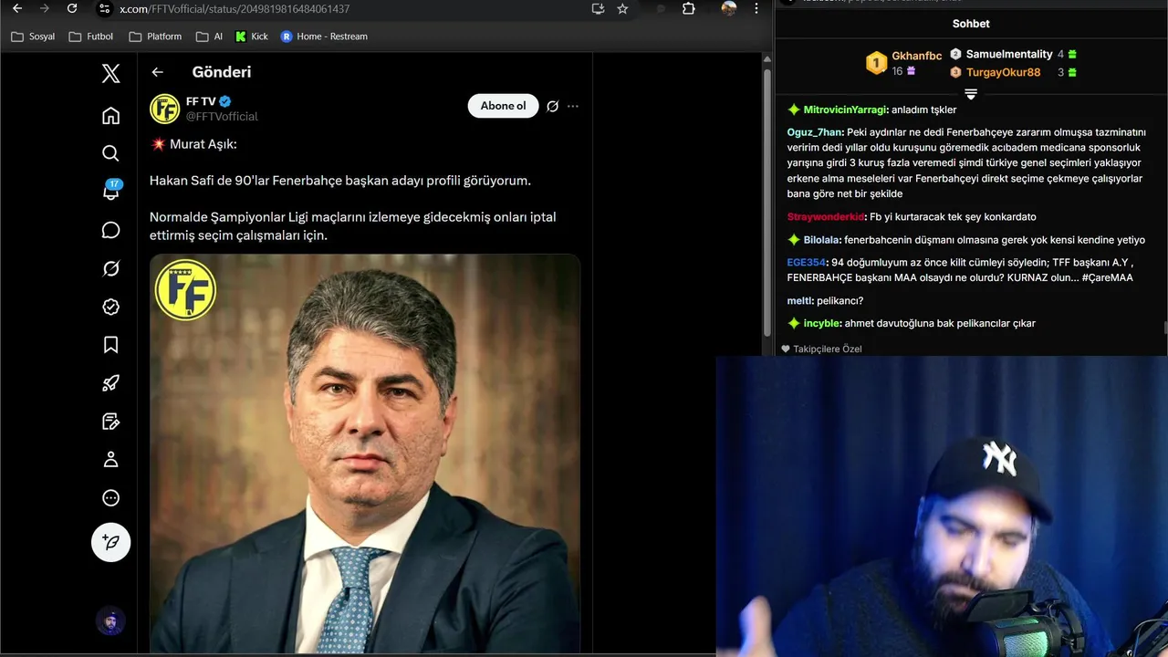The width and height of the screenshot is (1168, 657).
Task: Open Oguz_7han chat username
Action: coord(814,132)
